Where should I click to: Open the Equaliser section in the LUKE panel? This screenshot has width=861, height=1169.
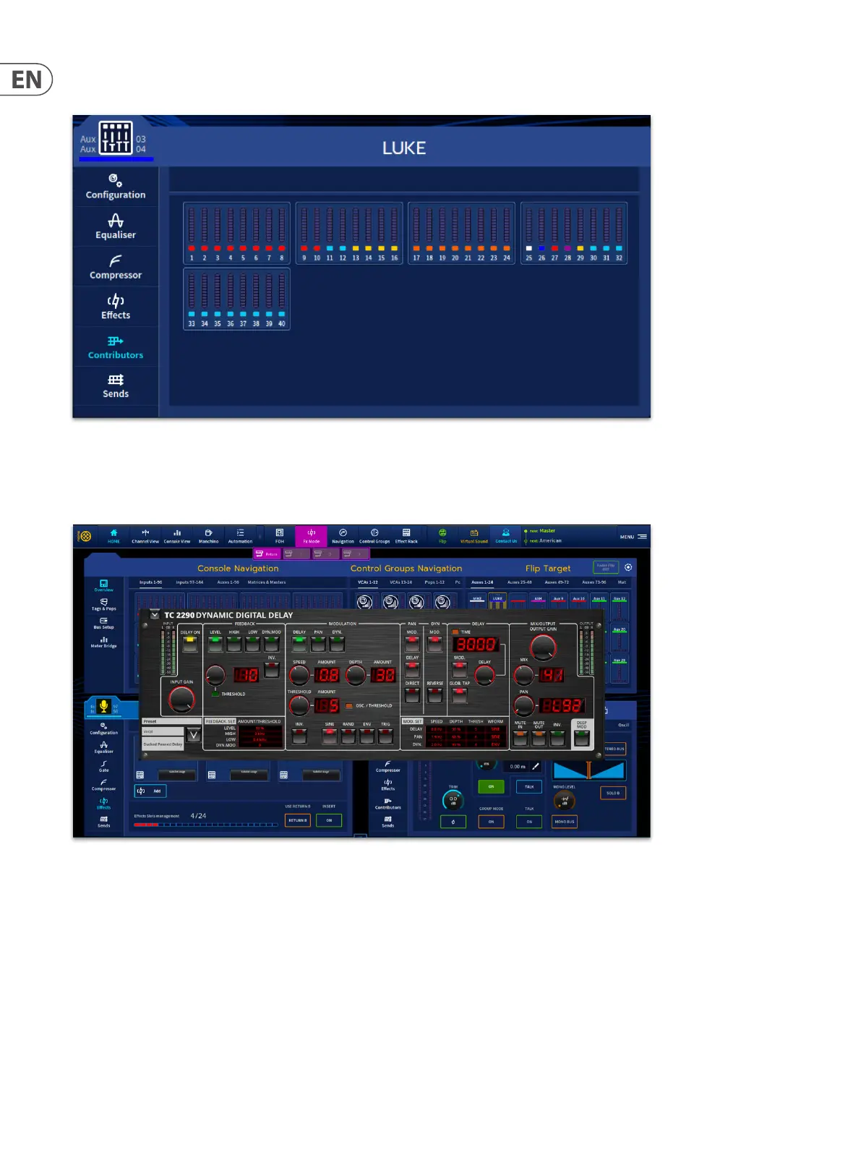[116, 226]
